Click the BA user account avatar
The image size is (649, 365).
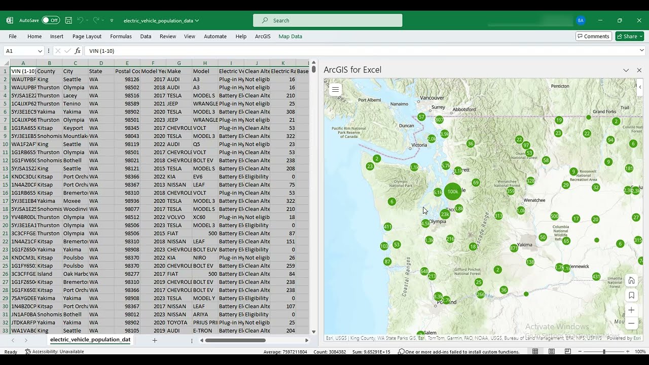click(x=581, y=20)
